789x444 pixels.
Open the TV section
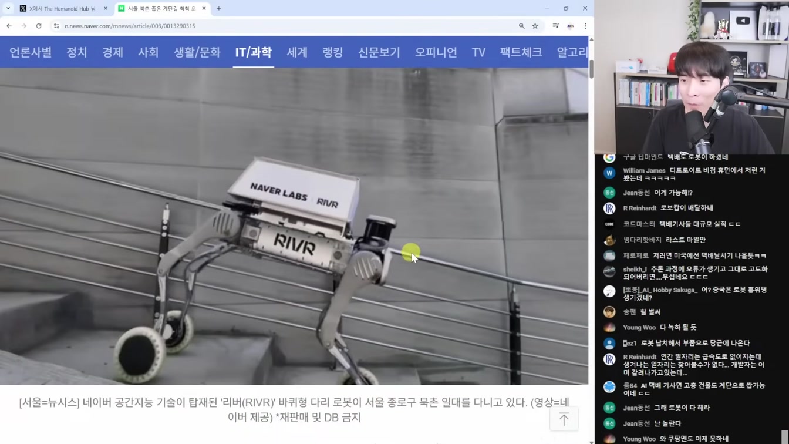point(479,52)
